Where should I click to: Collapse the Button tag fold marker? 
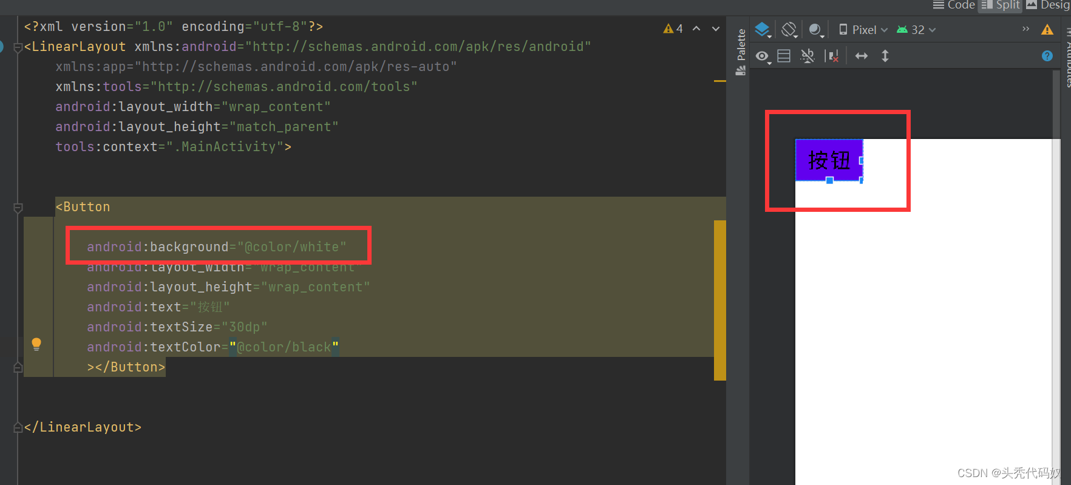pos(18,208)
